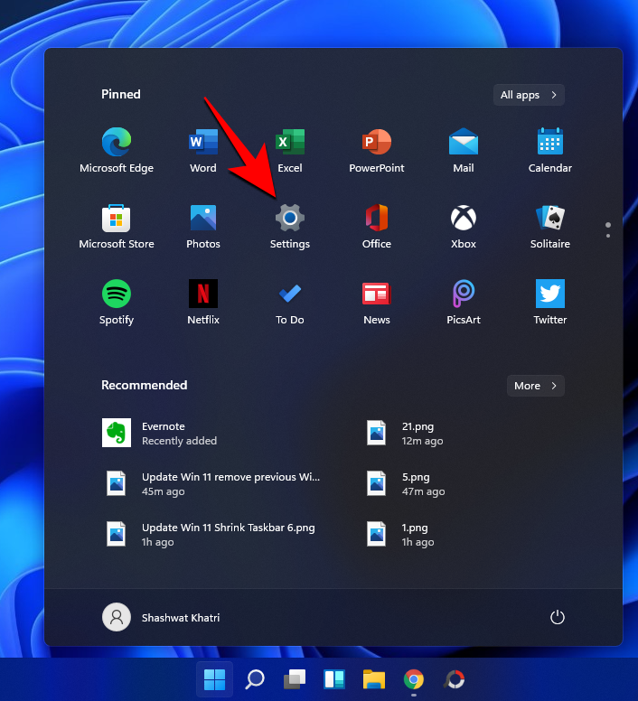Viewport: 638px width, 701px height.
Task: Expand the All apps list
Action: pos(529,95)
